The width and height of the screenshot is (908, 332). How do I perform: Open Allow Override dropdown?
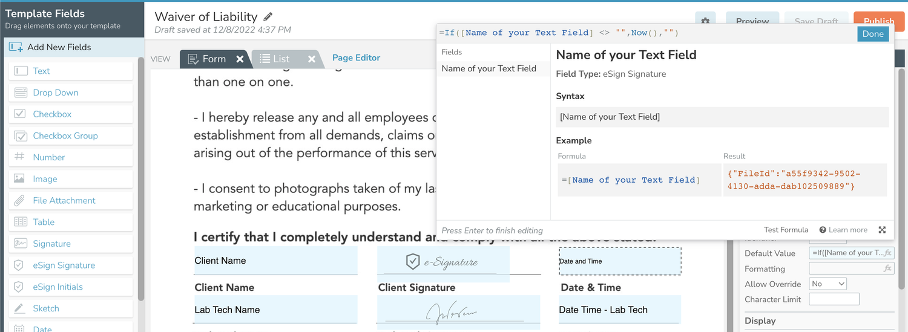(x=827, y=284)
